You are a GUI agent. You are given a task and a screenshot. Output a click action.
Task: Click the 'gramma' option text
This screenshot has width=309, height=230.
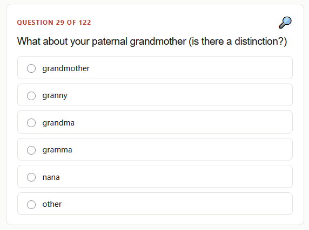tap(57, 150)
